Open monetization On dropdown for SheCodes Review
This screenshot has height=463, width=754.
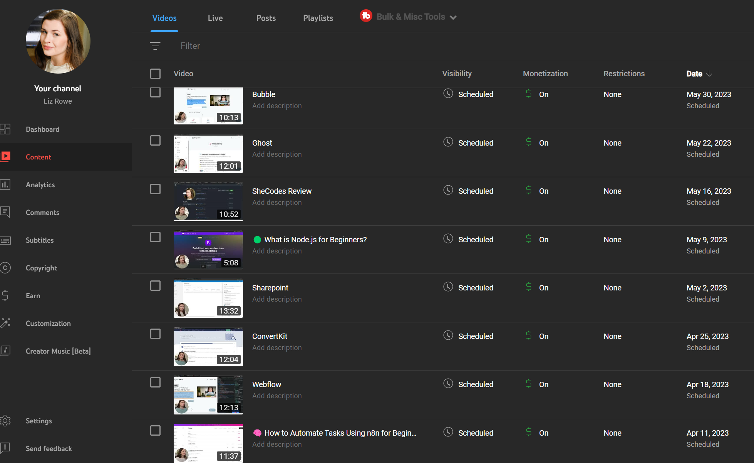543,191
